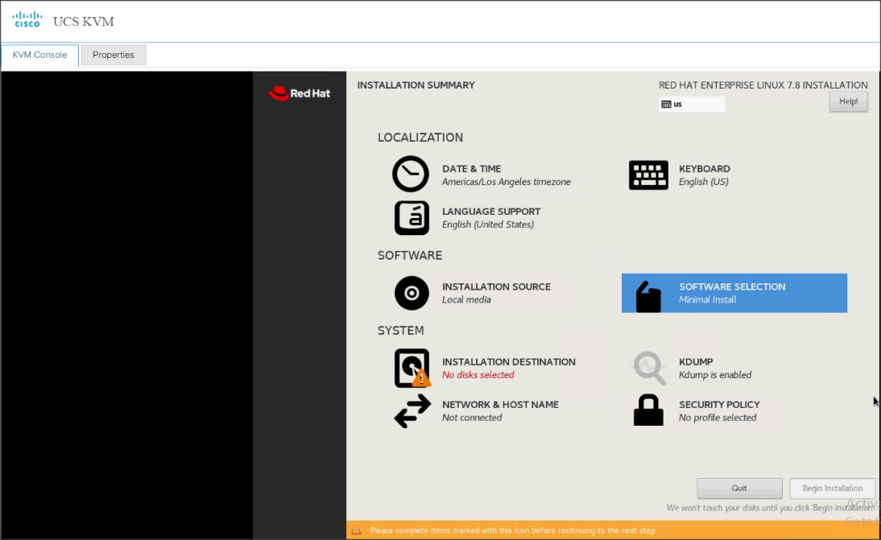
Task: Switch to the Properties tab
Action: 113,55
